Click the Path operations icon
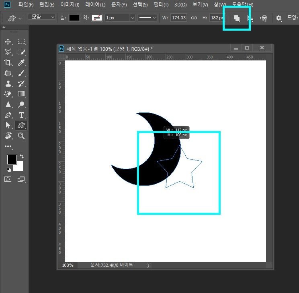The width and height of the screenshot is (299, 293). pyautogui.click(x=237, y=18)
